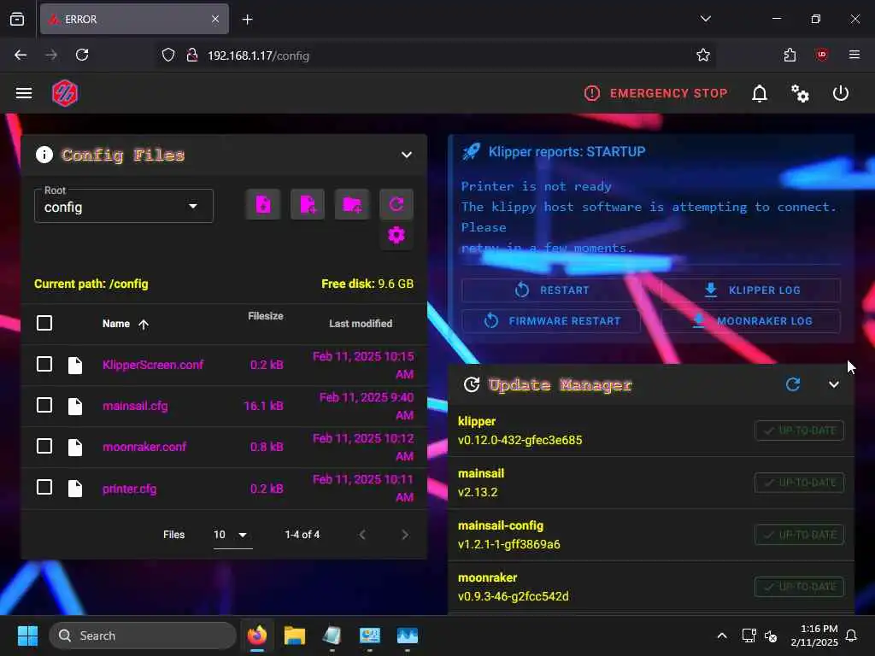Collapse the Update Manager panel
This screenshot has height=656, width=875.
834,384
